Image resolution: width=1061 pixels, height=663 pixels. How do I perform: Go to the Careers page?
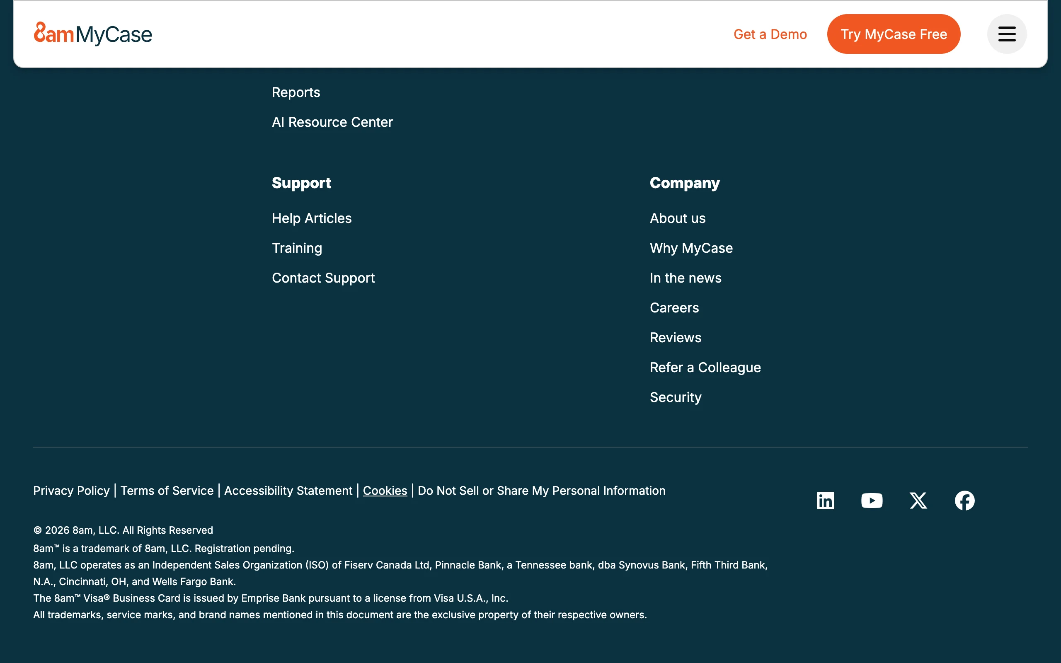[674, 308]
